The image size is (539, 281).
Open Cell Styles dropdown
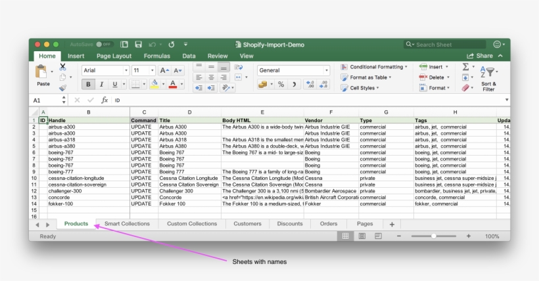tap(360, 88)
